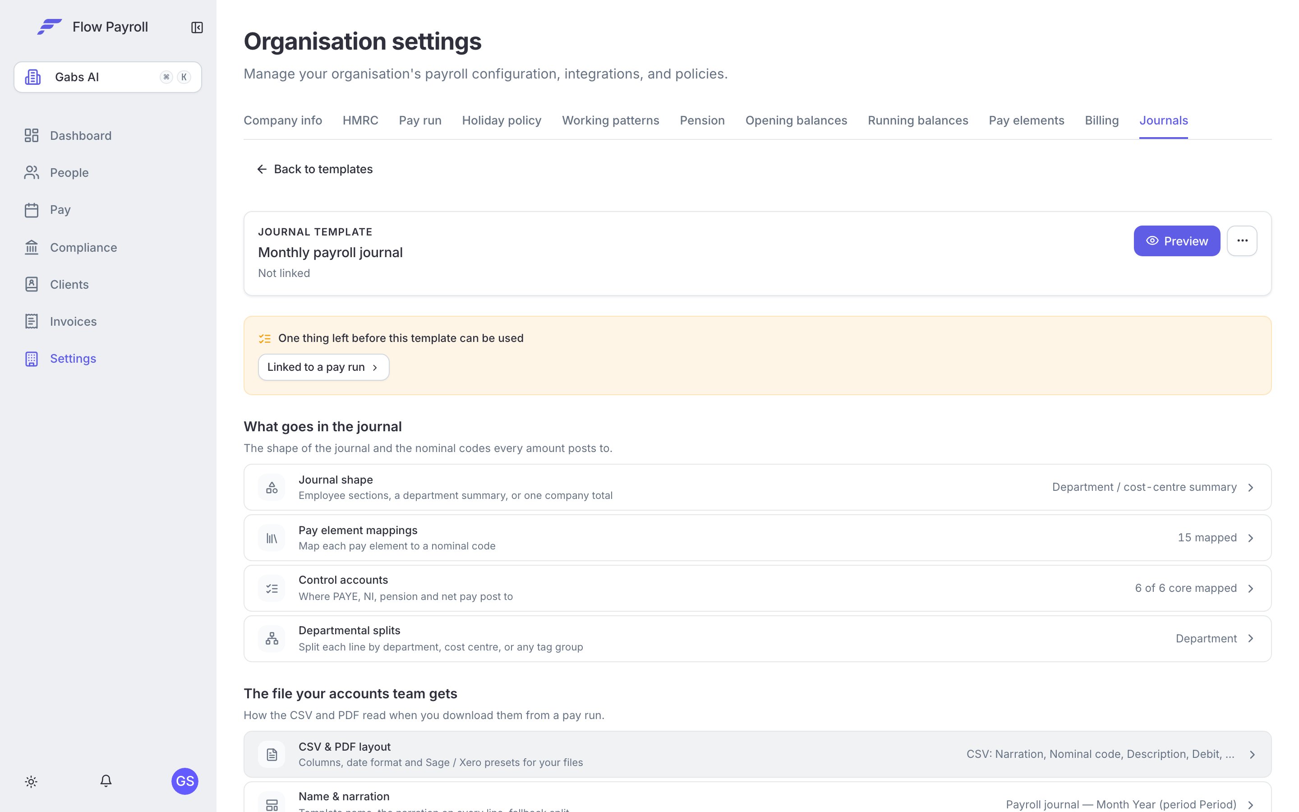Expand the Departmental splits Department chevron
Image resolution: width=1299 pixels, height=812 pixels.
pyautogui.click(x=1251, y=638)
